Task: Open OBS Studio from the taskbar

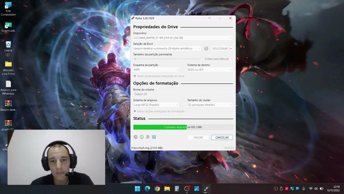Action: click(x=187, y=189)
